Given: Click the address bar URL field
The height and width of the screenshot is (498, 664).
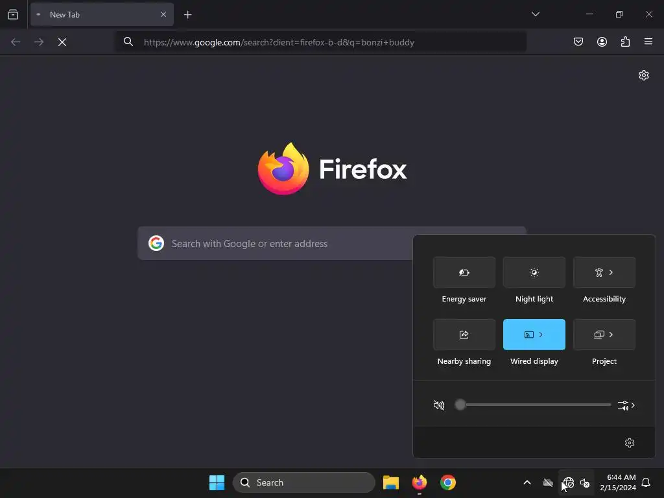Looking at the screenshot, I should (321, 42).
